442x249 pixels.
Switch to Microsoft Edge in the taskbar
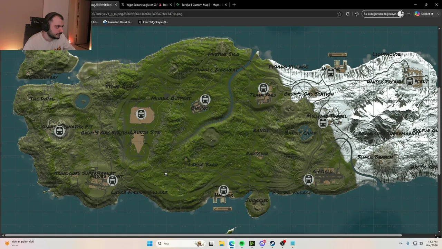[232, 243]
